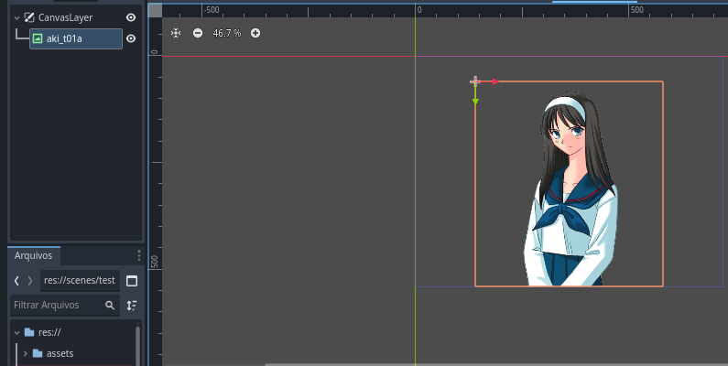Open Arquivos dock options menu

(139, 255)
